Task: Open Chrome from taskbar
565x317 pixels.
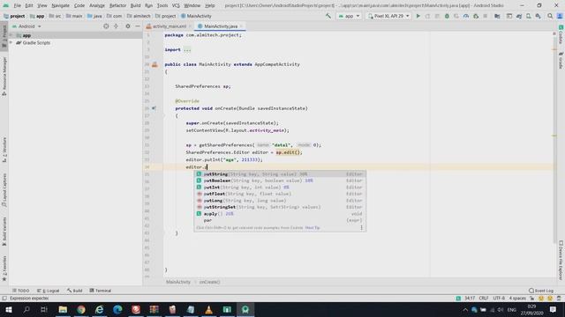Action: tap(81, 309)
